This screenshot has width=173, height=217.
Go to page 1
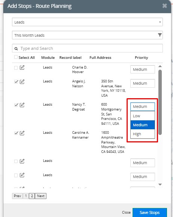[x=26, y=196]
